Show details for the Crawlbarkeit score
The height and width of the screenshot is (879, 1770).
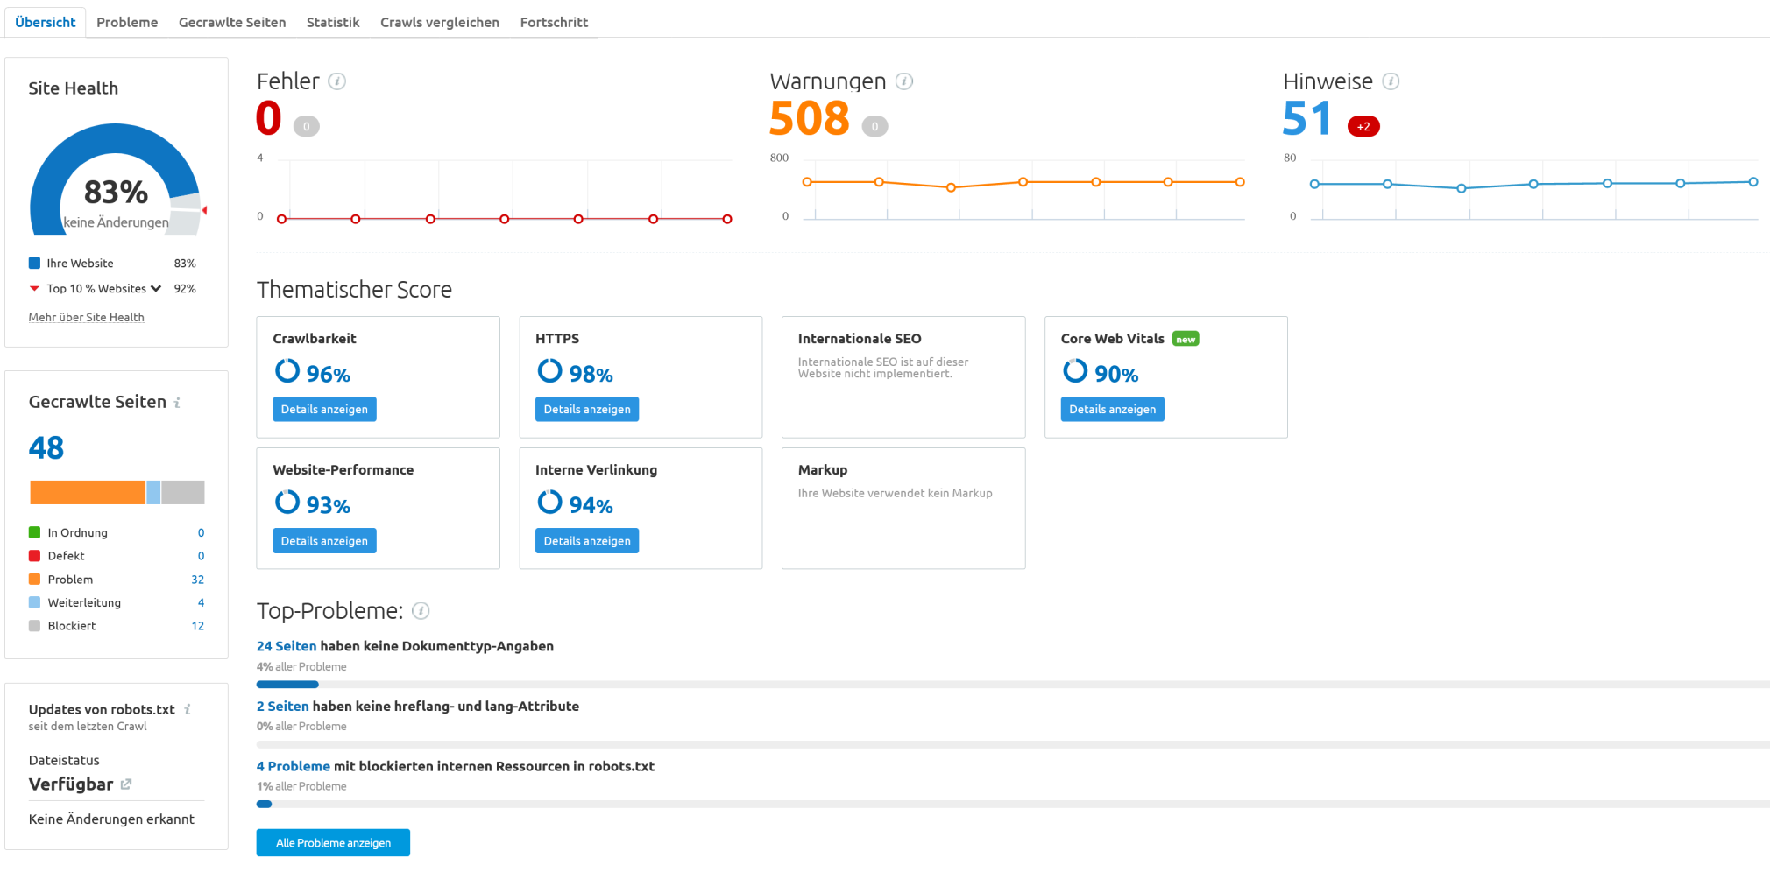324,410
